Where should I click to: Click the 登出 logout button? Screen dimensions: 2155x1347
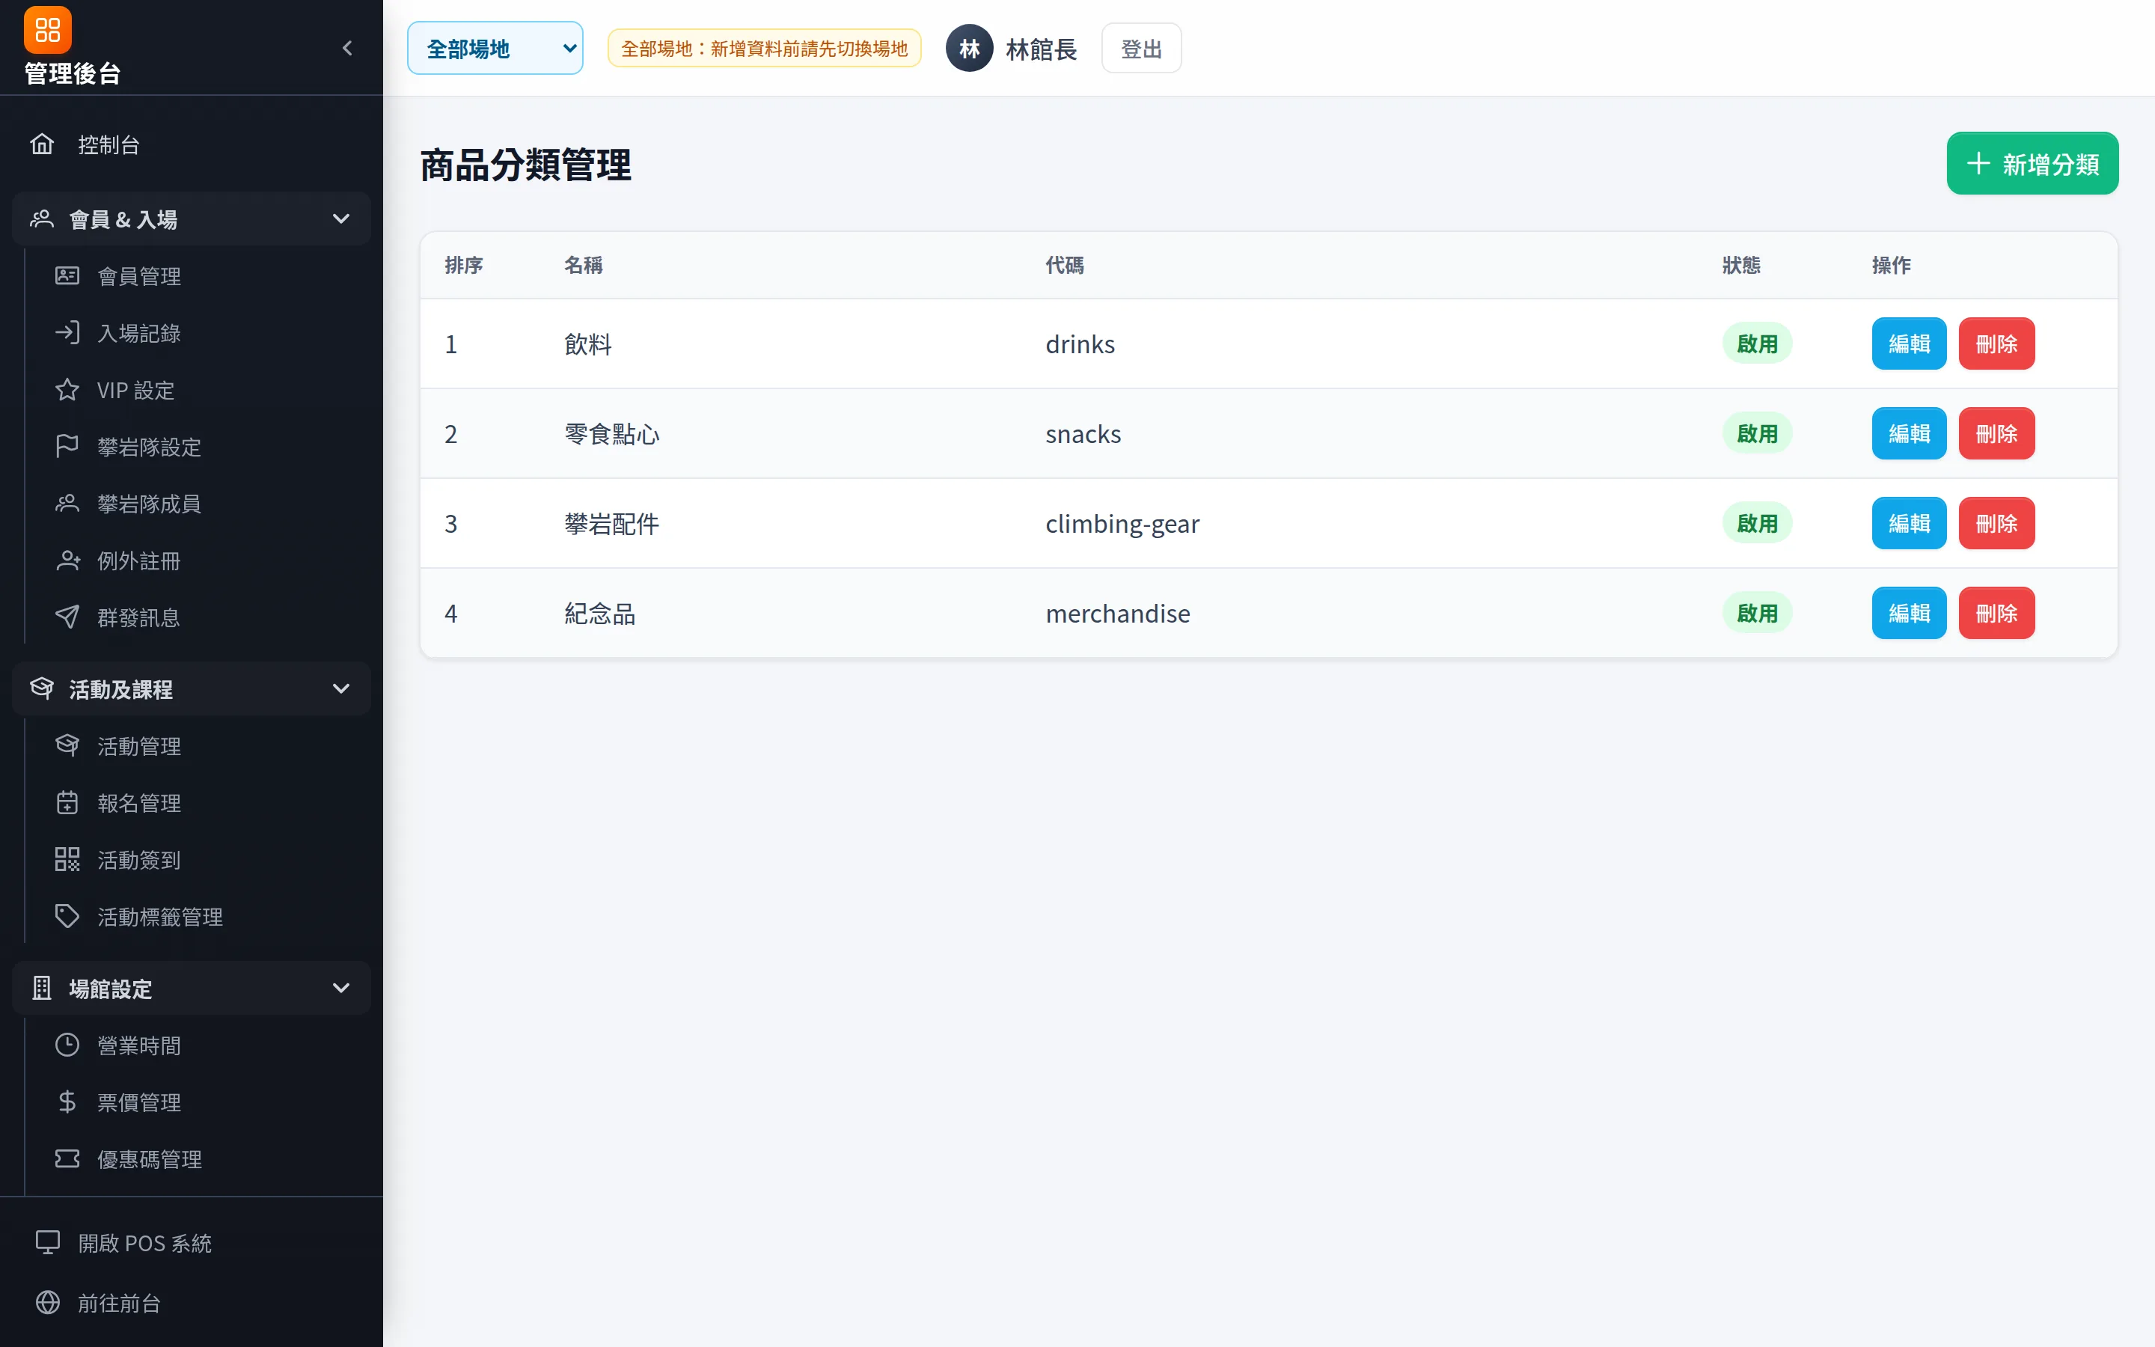pyautogui.click(x=1140, y=48)
